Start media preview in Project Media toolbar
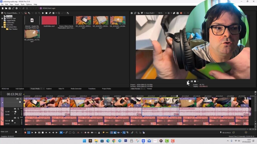The image size is (257, 144). click(43, 13)
